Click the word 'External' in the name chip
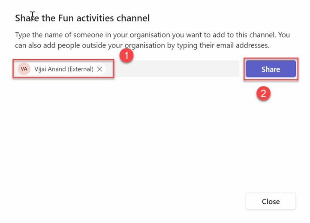The image size is (310, 223). [x=80, y=69]
